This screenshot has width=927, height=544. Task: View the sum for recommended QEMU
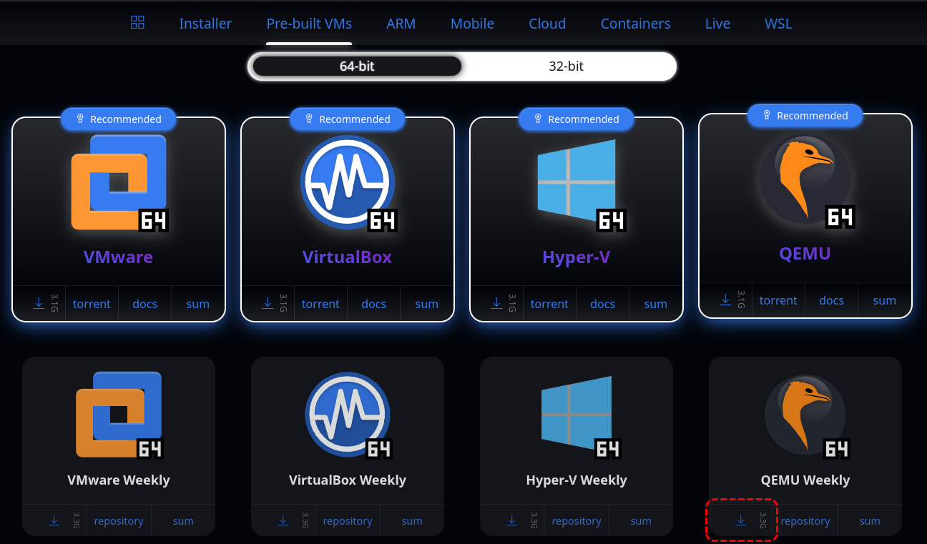coord(884,300)
